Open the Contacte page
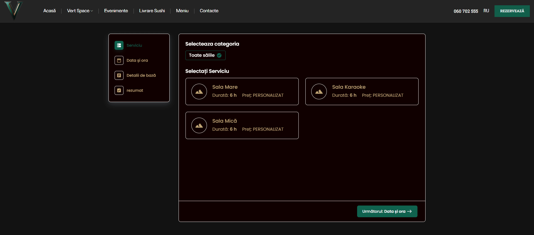The image size is (534, 235). pos(209,11)
